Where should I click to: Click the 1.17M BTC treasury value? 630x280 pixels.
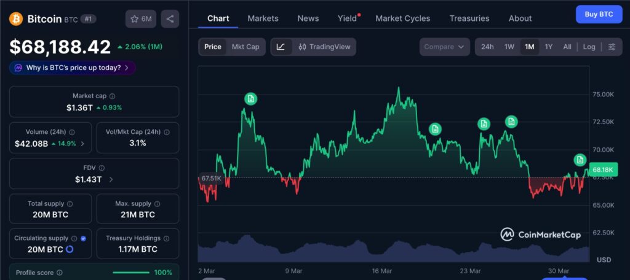138,249
